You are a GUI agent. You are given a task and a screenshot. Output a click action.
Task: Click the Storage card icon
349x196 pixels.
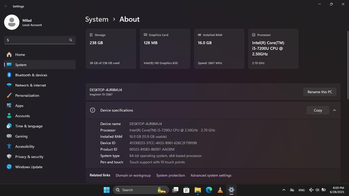pos(91,35)
